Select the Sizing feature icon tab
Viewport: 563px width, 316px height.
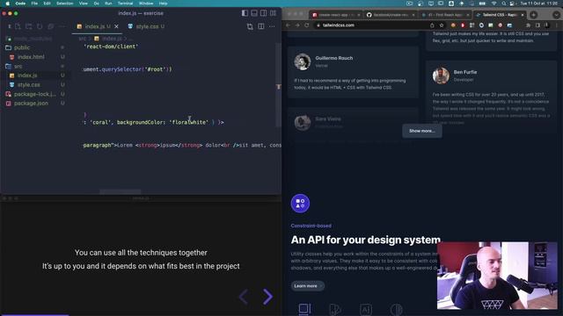point(304,309)
